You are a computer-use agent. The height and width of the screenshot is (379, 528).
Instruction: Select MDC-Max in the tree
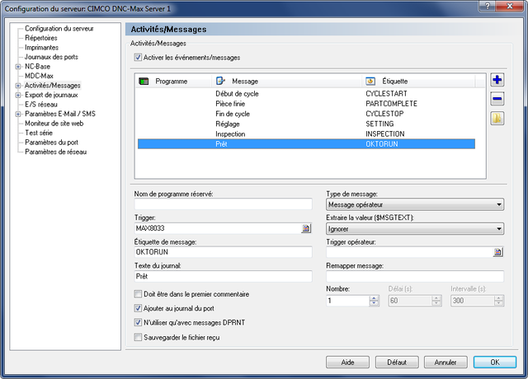coord(39,76)
